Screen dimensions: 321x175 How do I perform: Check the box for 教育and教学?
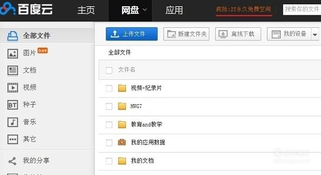click(109, 125)
